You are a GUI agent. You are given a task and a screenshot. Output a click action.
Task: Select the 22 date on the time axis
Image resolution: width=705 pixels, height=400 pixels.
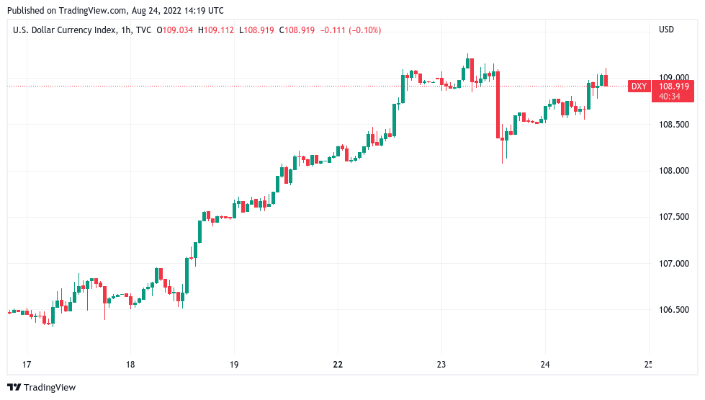pyautogui.click(x=338, y=364)
